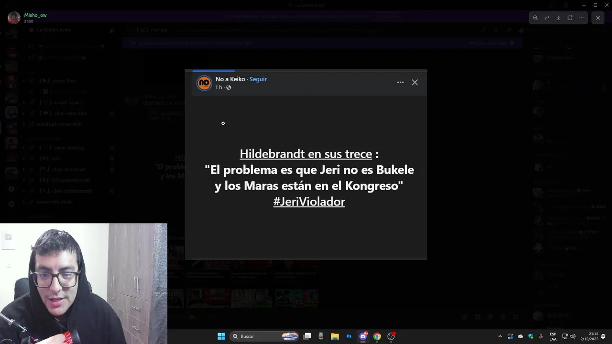612x344 pixels.
Task: Open the Windows Start menu
Action: [221, 336]
